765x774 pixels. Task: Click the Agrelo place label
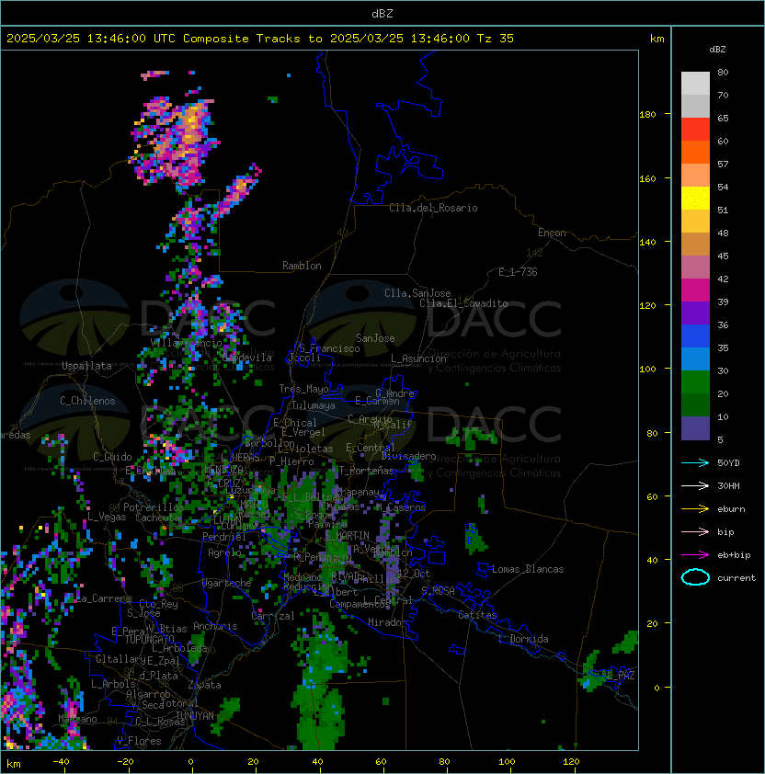[224, 552]
